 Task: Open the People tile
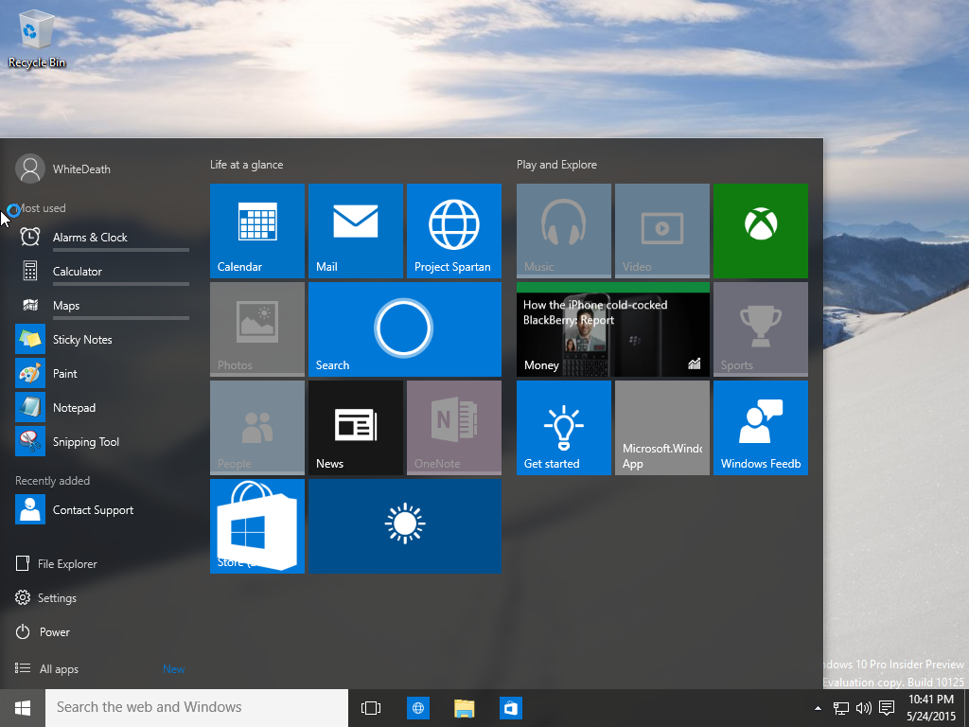[x=257, y=427]
